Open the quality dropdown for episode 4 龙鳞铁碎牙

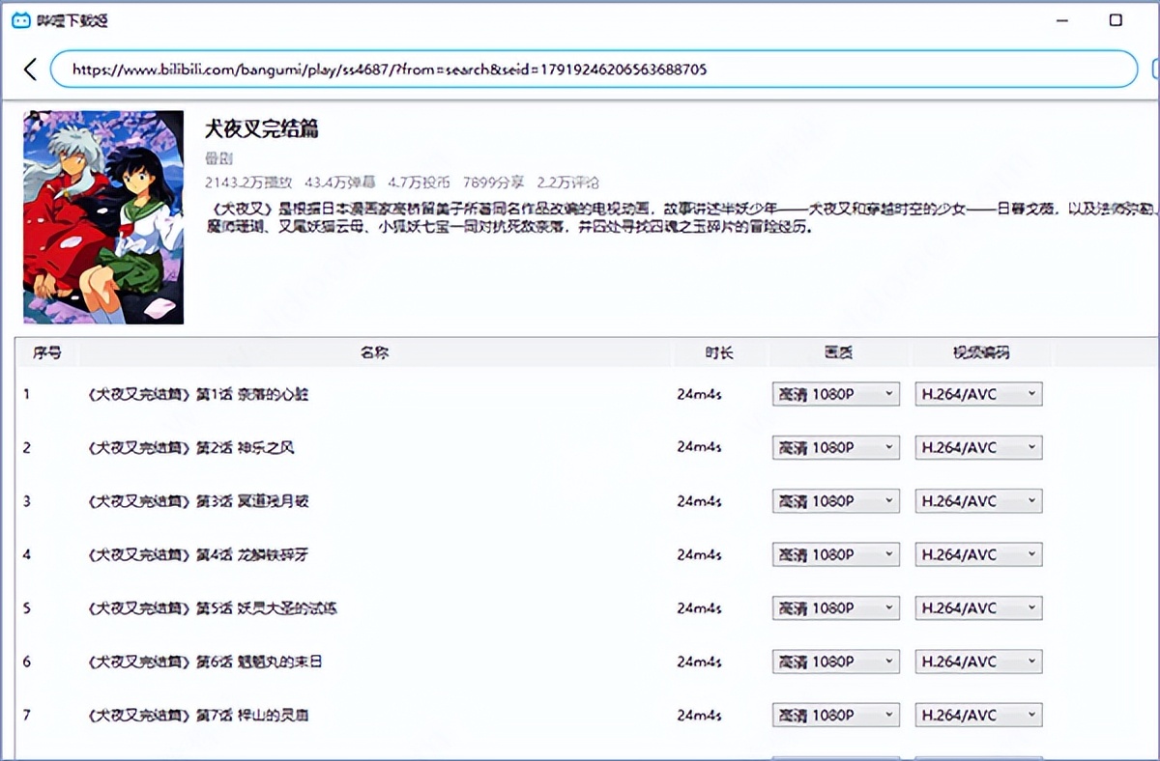coord(834,554)
